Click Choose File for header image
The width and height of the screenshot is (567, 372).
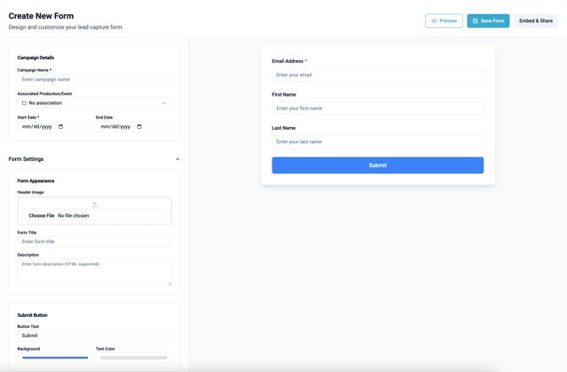tap(41, 216)
